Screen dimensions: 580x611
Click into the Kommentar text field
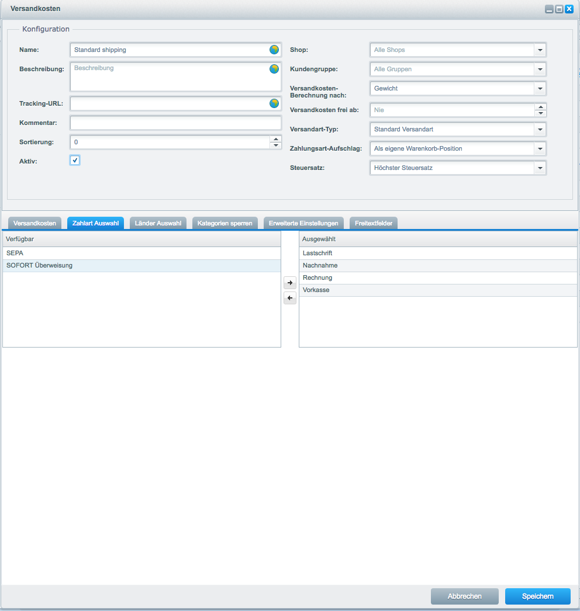point(175,123)
